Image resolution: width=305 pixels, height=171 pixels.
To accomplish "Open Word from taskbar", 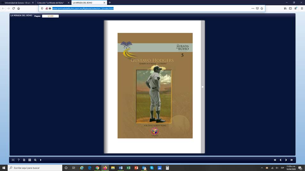I will tap(121, 168).
